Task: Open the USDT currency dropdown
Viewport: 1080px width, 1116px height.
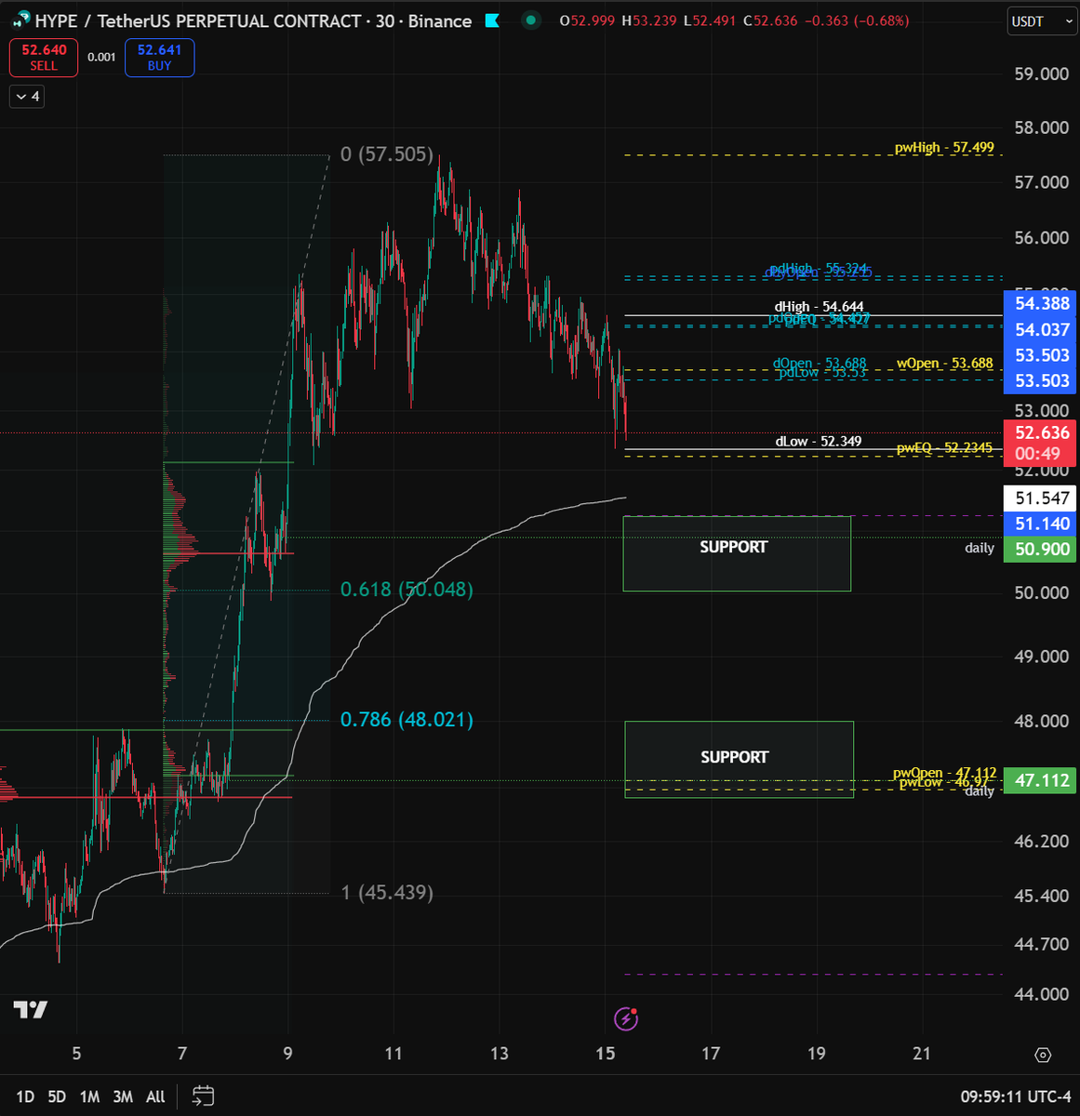Action: [1043, 21]
